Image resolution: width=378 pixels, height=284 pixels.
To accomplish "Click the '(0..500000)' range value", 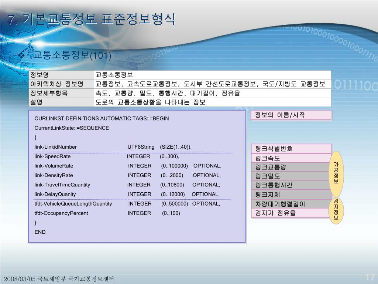I will point(175,204).
